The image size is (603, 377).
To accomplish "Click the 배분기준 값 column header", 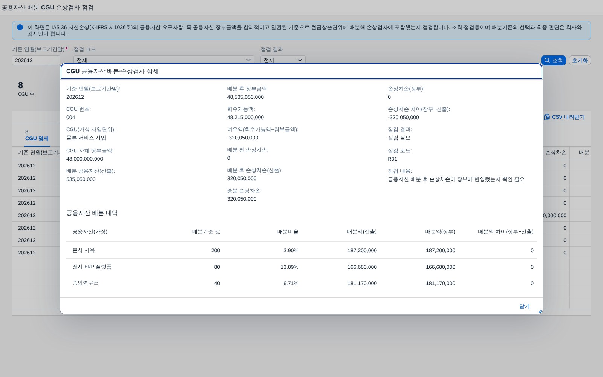I will click(x=206, y=231).
